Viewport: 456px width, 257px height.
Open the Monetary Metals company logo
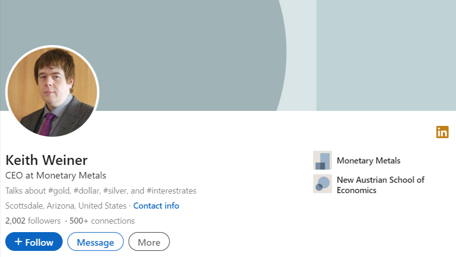(322, 160)
